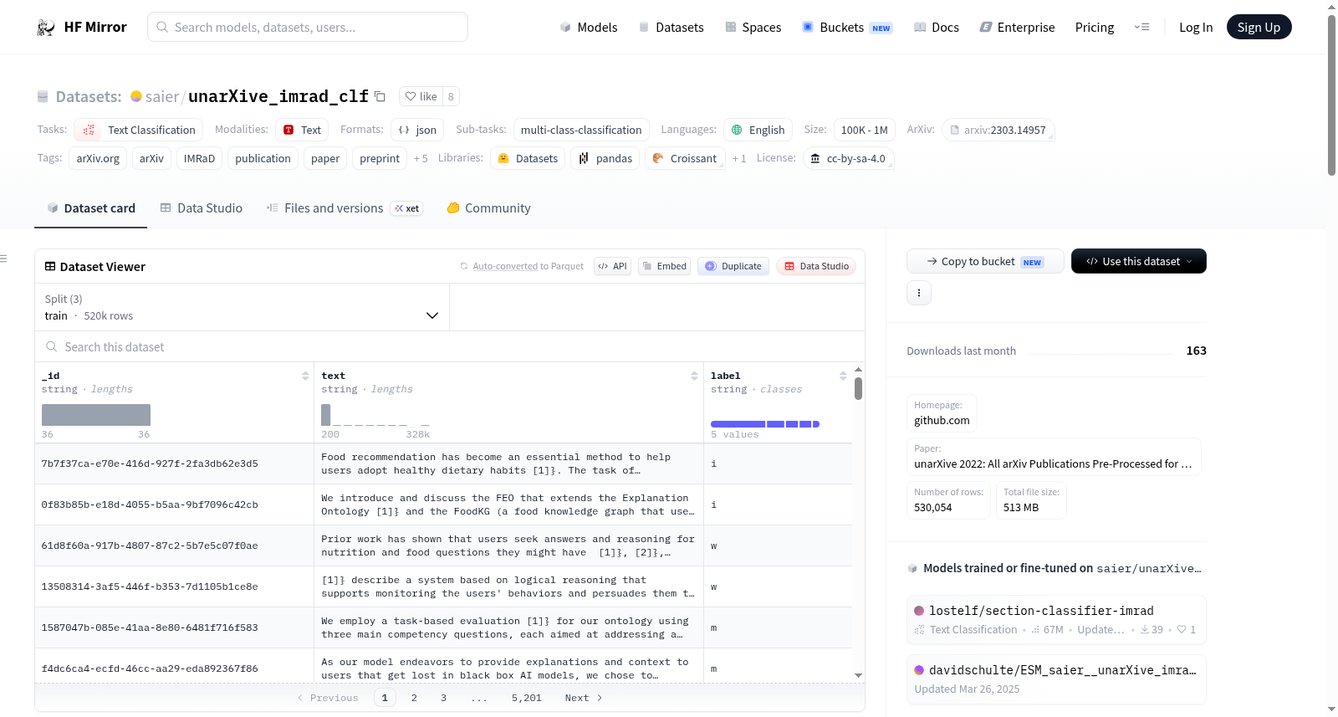This screenshot has width=1338, height=717.
Task: Go to Models in top navigation
Action: click(x=589, y=28)
